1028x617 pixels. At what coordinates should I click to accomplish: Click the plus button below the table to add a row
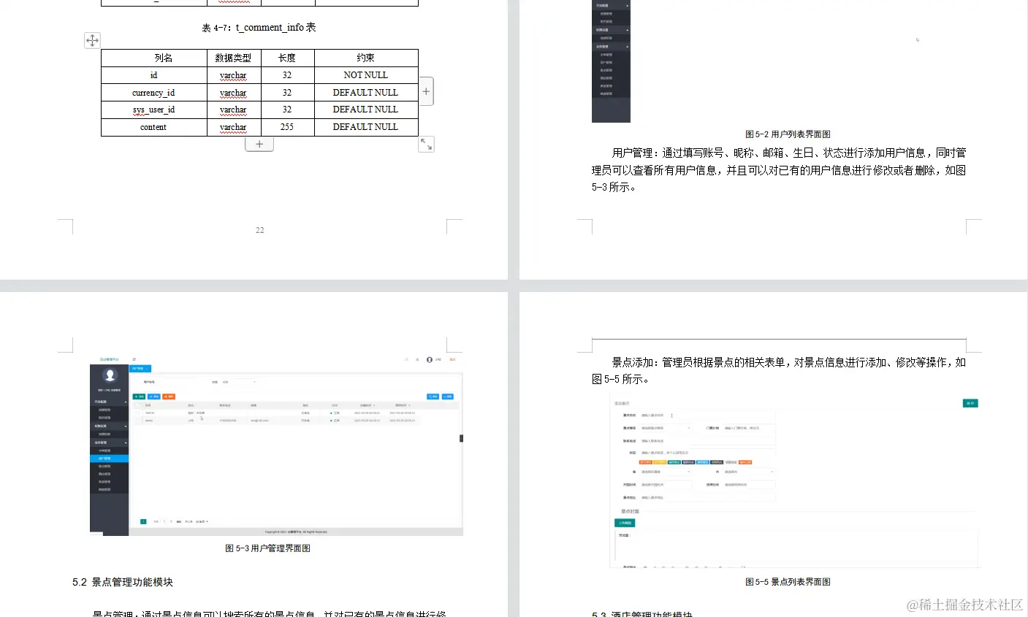pos(259,144)
